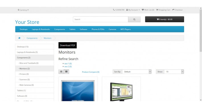Open the Shopping Cart link

pyautogui.click(x=163, y=10)
